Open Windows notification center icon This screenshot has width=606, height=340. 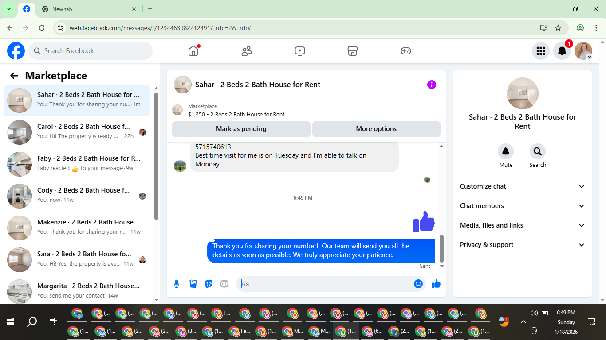click(591, 322)
